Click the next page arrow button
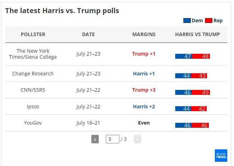234x166 pixels. point(137,139)
